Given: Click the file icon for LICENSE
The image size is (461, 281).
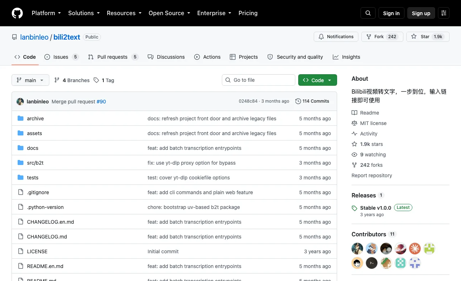Looking at the screenshot, I should click(x=21, y=251).
